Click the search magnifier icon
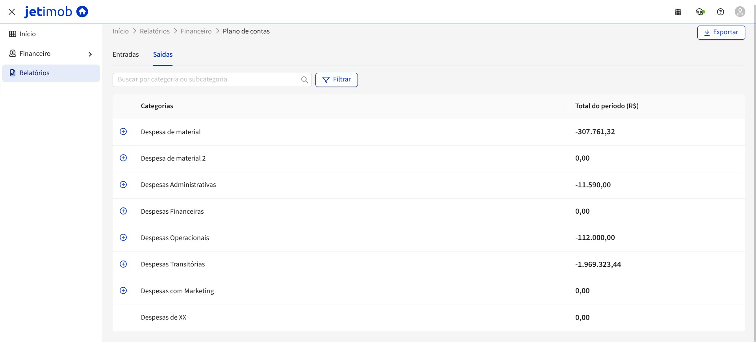This screenshot has height=342, width=756. (304, 80)
